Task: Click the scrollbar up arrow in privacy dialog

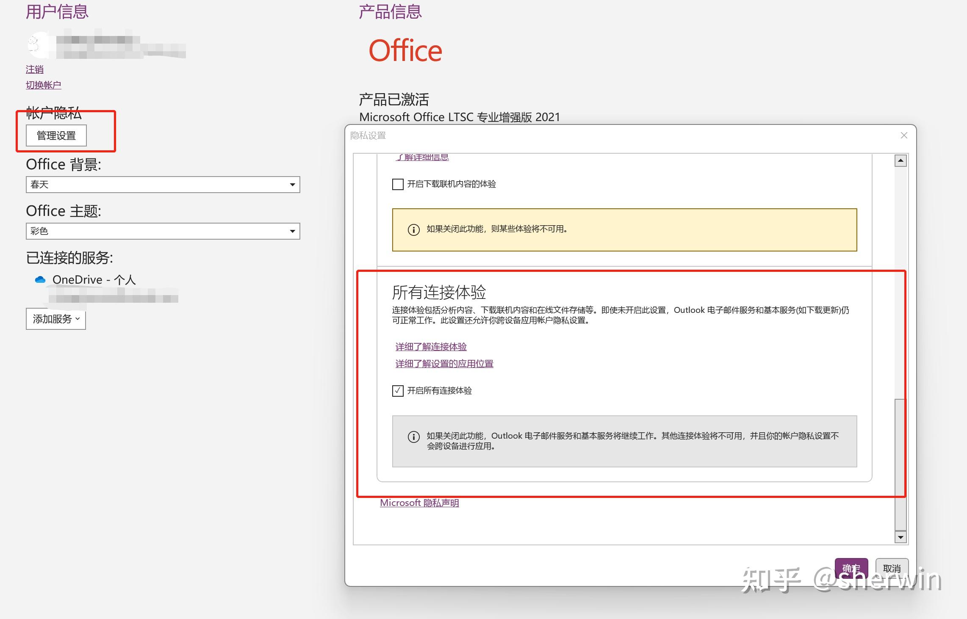Action: (x=901, y=161)
